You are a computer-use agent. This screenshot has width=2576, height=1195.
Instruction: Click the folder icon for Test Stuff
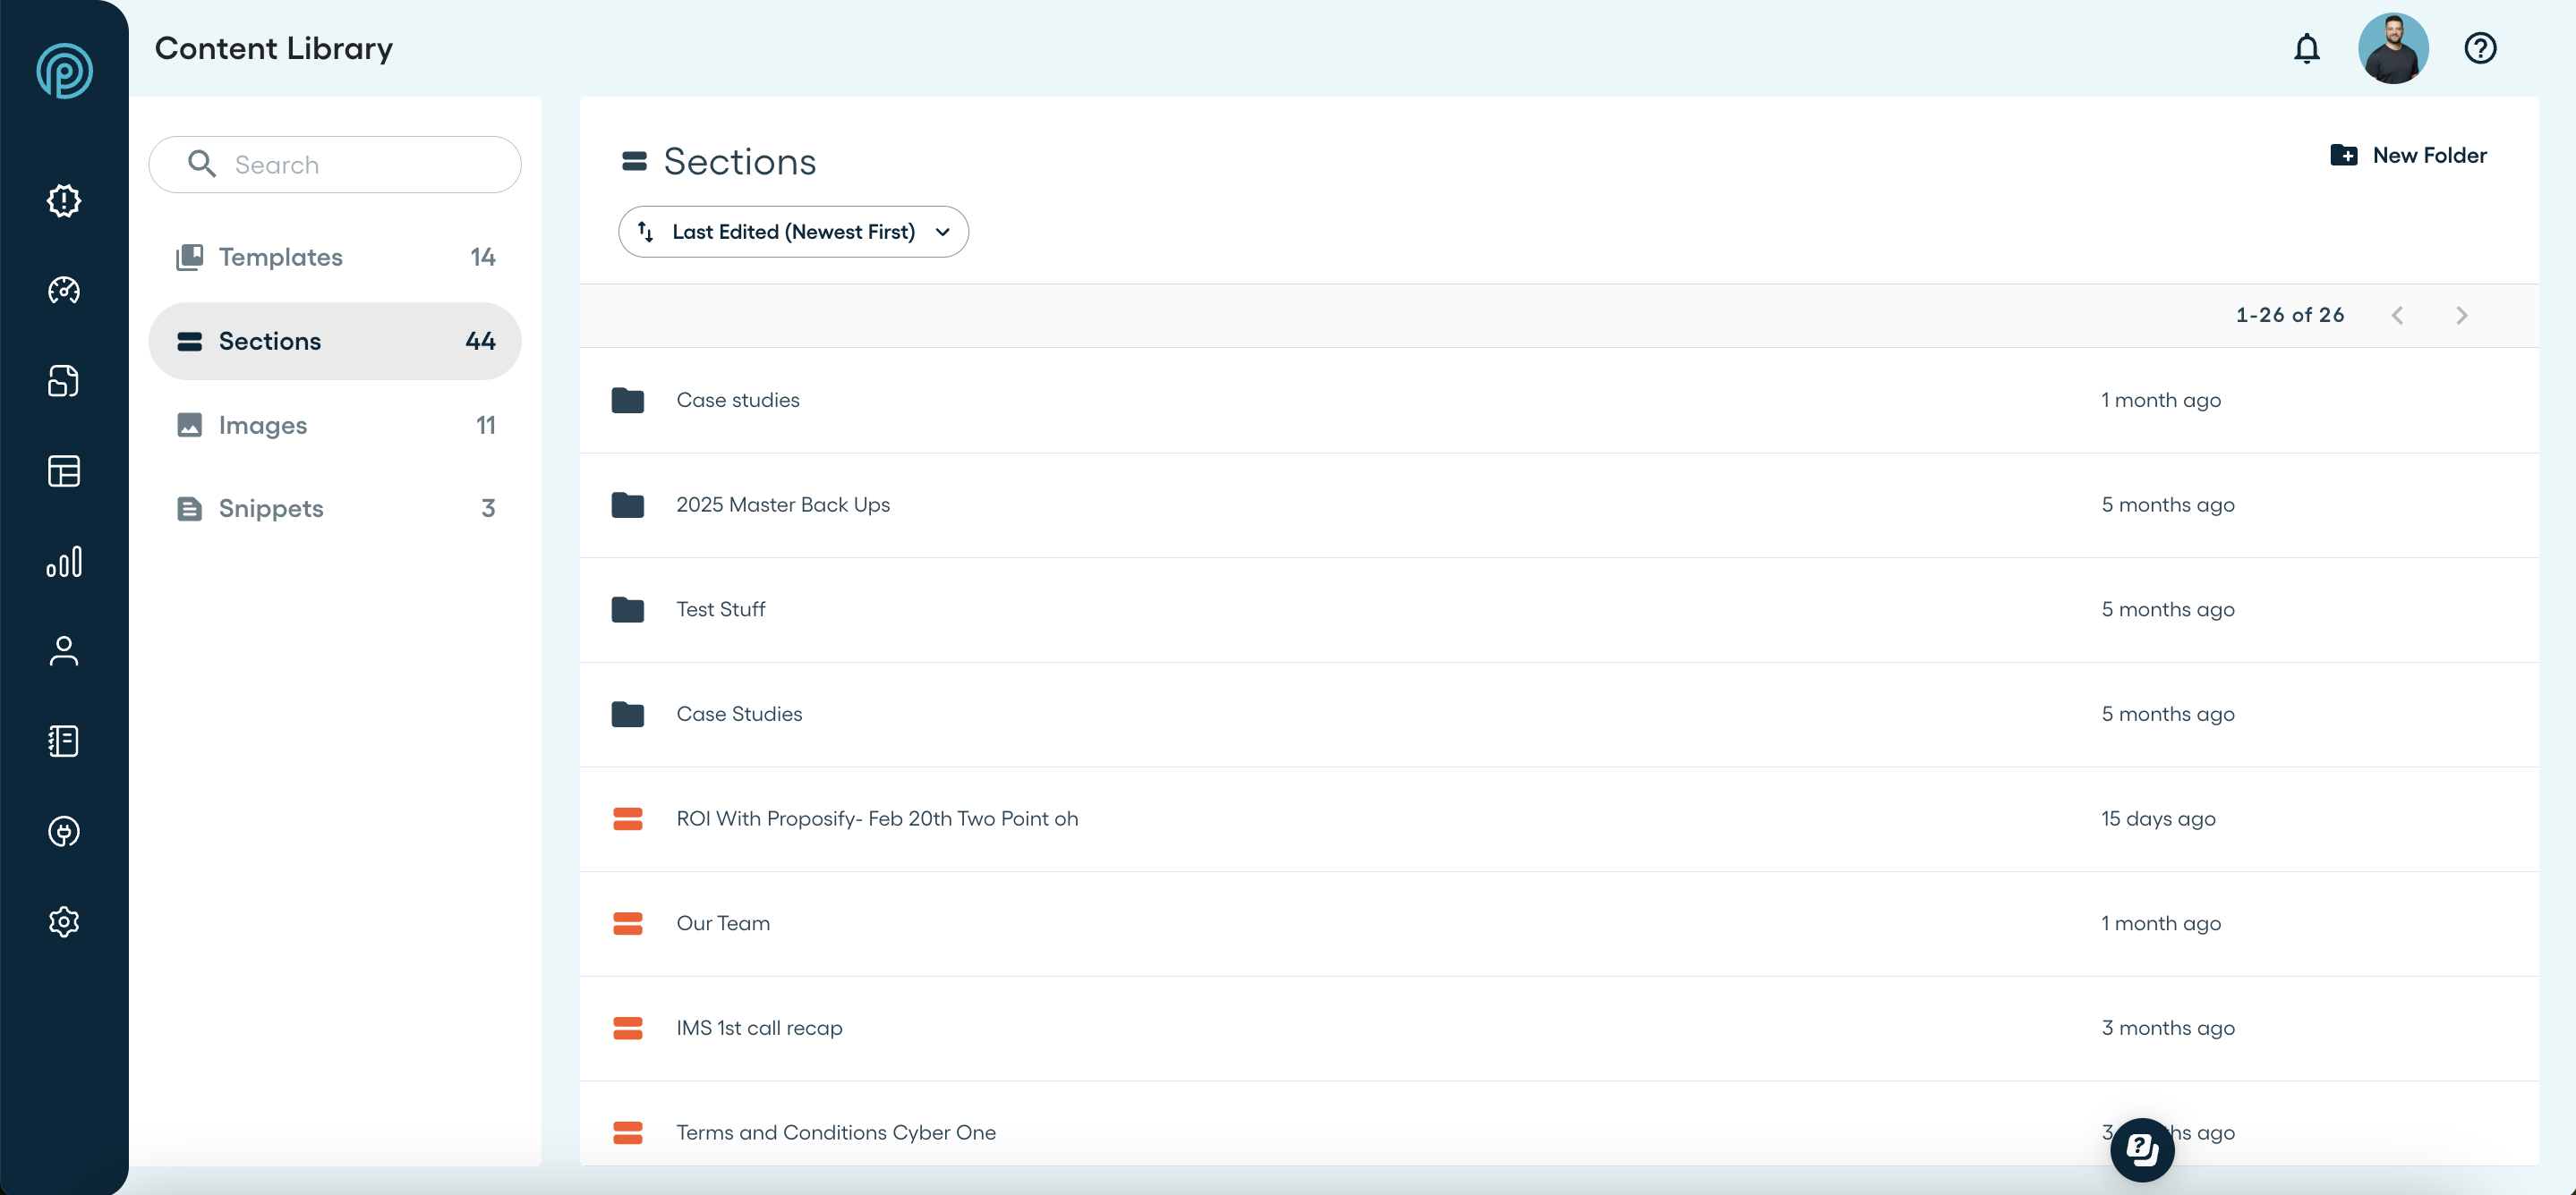pos(627,609)
